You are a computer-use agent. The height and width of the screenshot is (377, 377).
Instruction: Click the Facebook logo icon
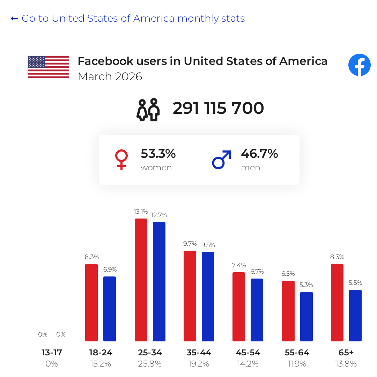pyautogui.click(x=360, y=65)
